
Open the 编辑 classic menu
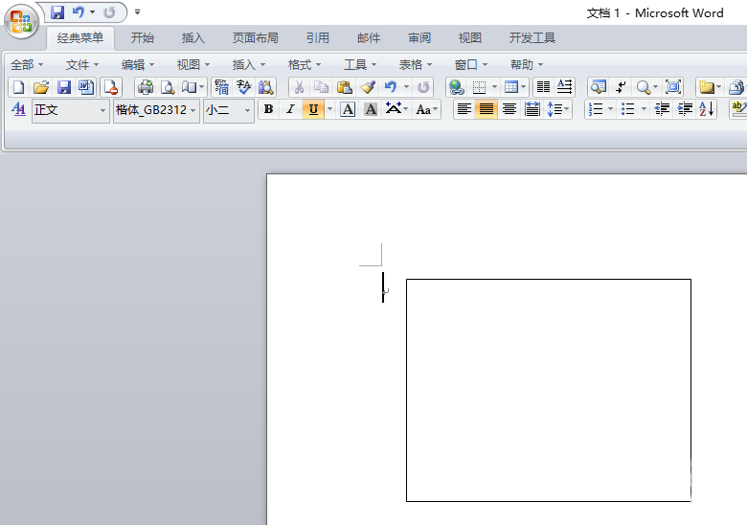click(137, 65)
